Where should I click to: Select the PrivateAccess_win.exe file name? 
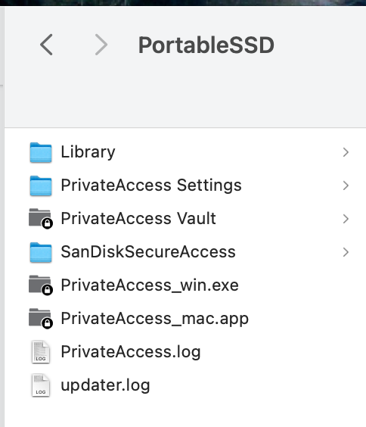[150, 285]
